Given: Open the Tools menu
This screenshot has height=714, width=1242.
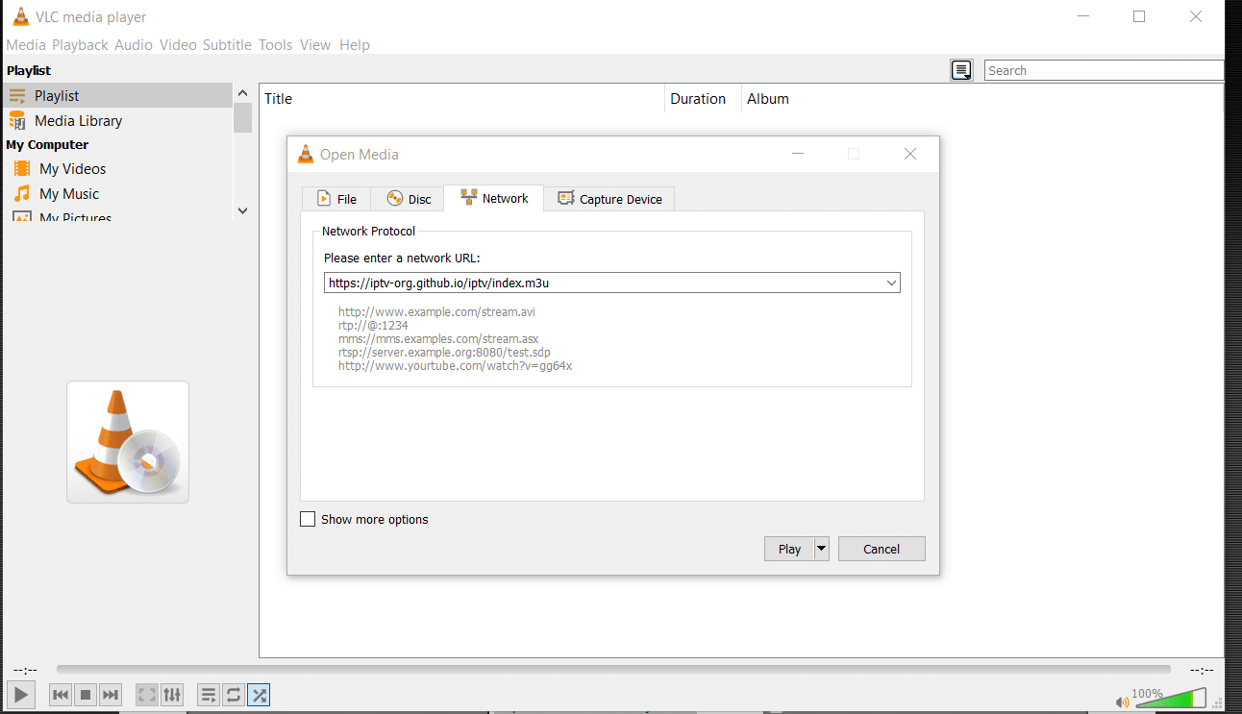Looking at the screenshot, I should coord(275,45).
